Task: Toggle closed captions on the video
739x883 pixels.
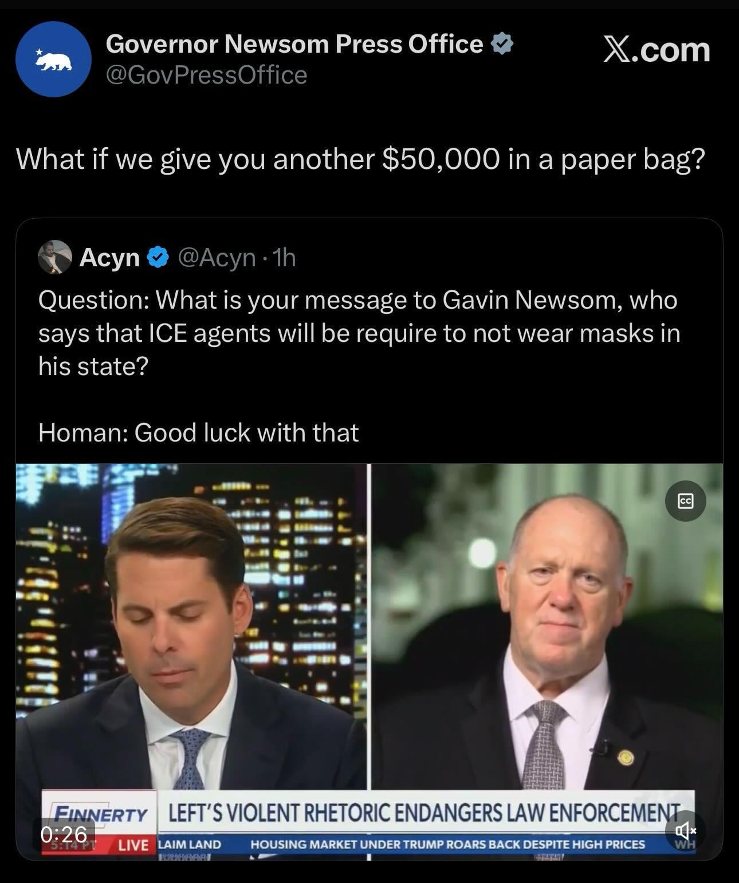Action: (x=685, y=501)
